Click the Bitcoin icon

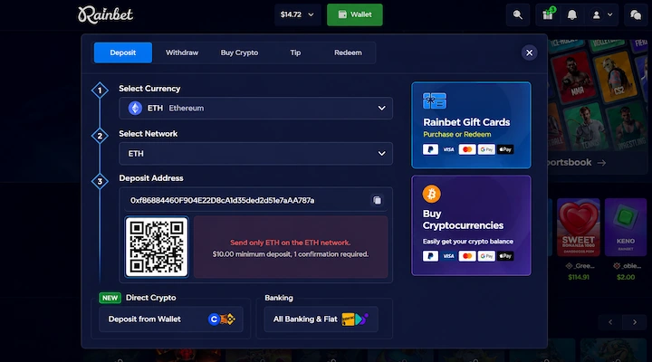[432, 194]
